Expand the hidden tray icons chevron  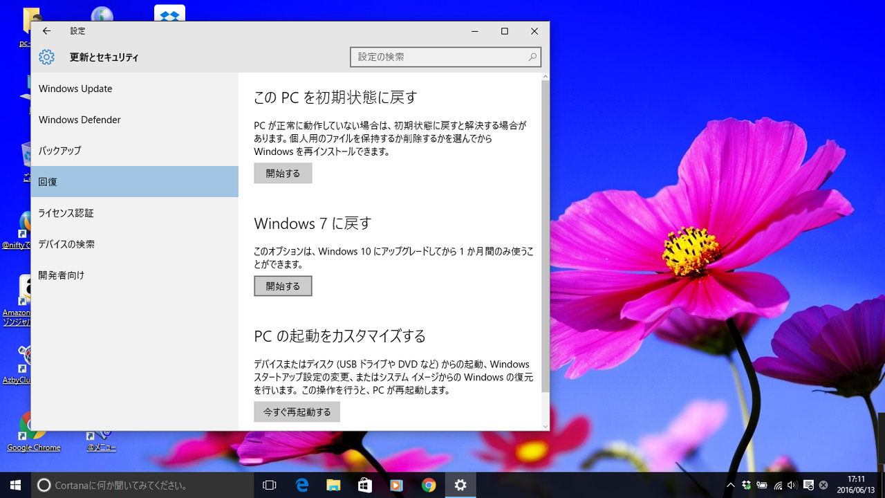(730, 485)
